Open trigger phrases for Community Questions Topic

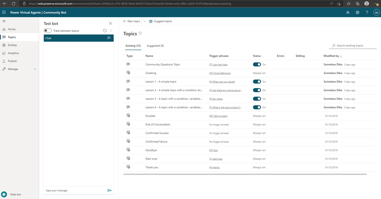click(218, 65)
